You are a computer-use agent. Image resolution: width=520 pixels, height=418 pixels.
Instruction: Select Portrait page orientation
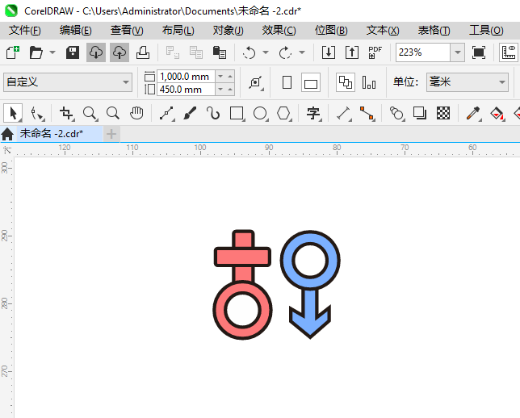(x=287, y=82)
